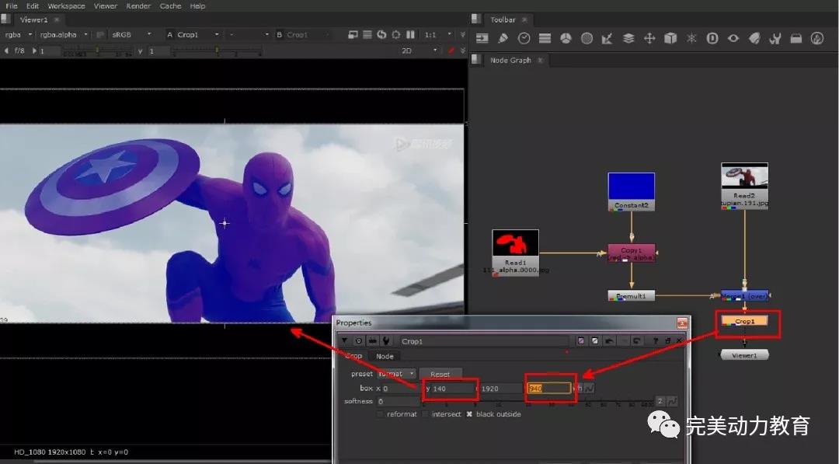This screenshot has height=464, width=839.
Task: Open the Render menu
Action: point(138,6)
